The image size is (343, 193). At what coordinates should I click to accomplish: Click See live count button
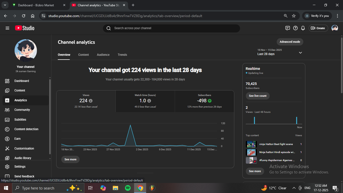[x=258, y=96]
